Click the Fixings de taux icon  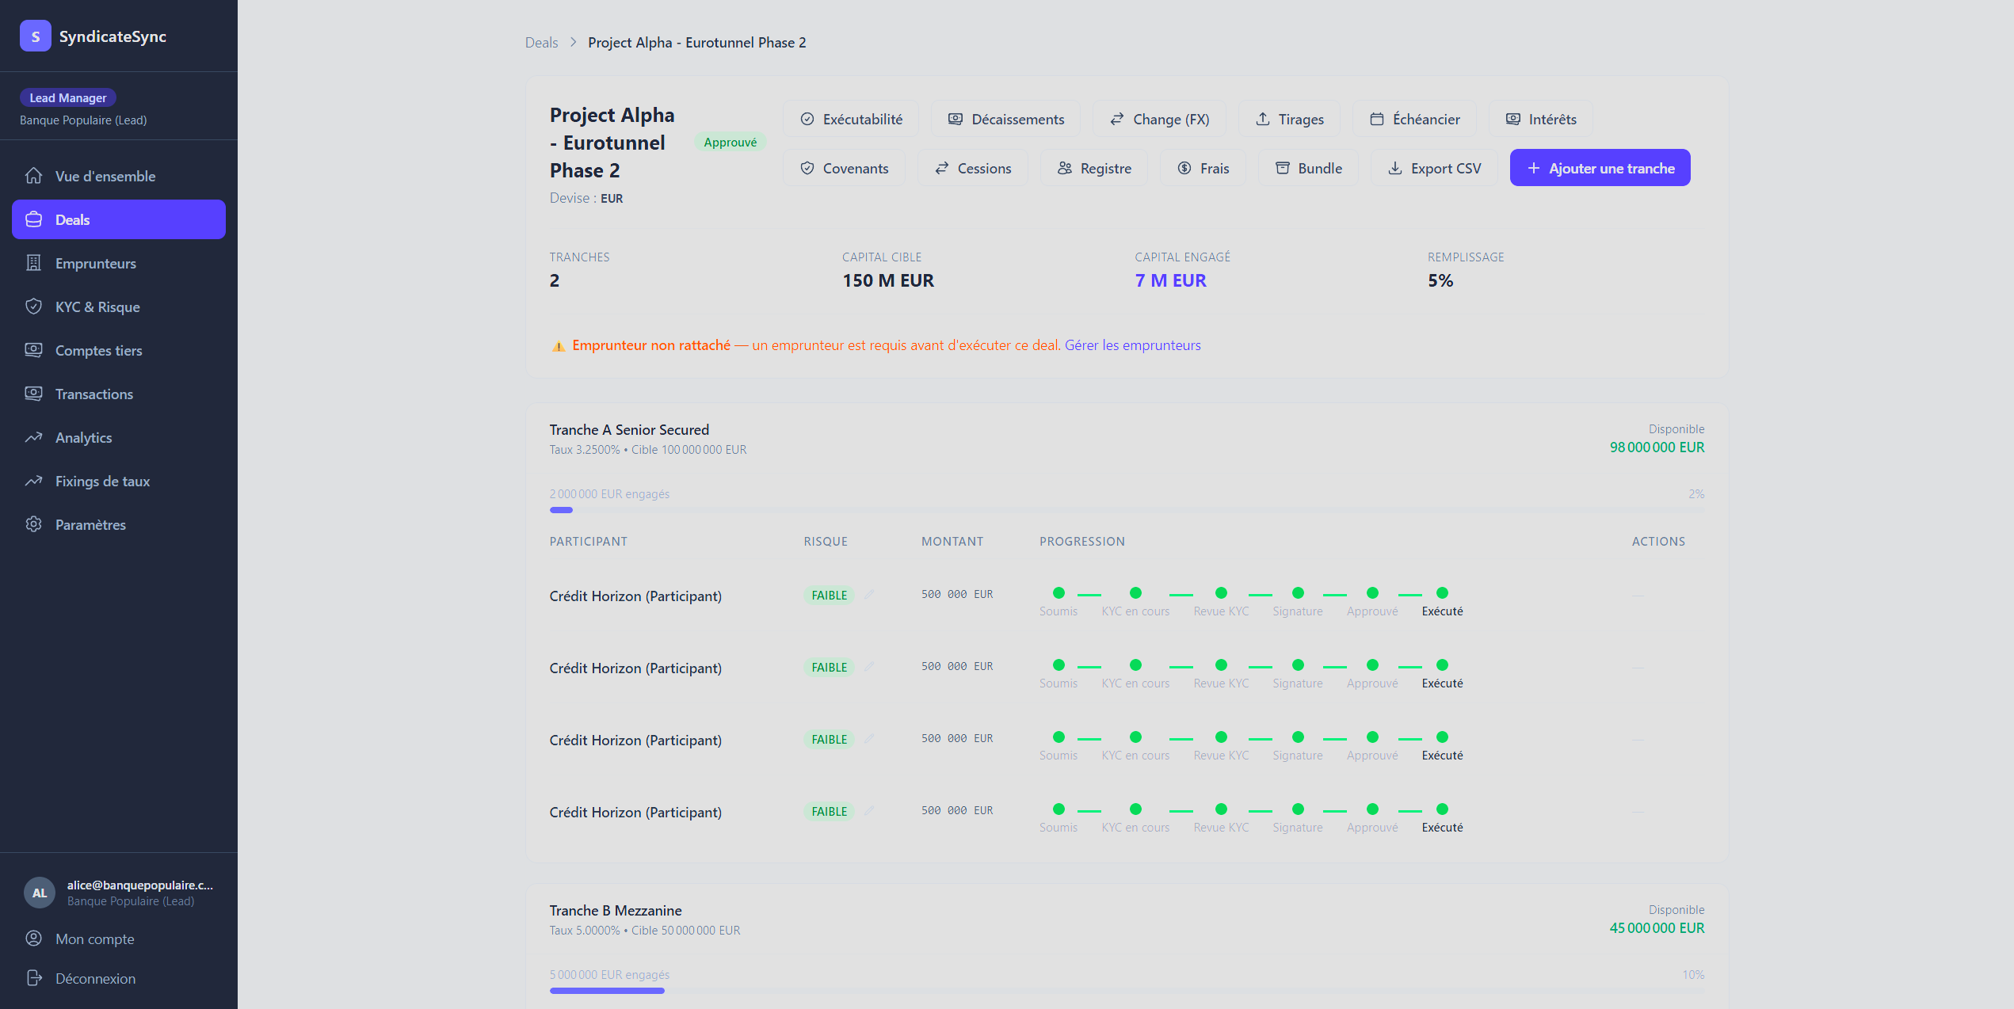coord(33,481)
